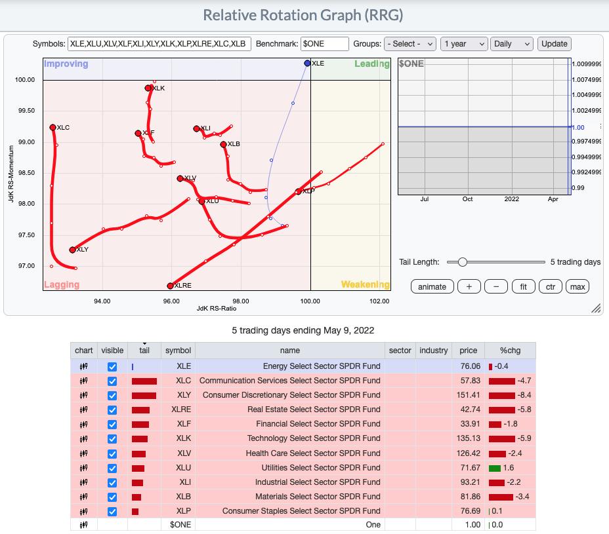Open the 1 year period dropdown
This screenshot has width=609, height=534.
click(x=464, y=44)
